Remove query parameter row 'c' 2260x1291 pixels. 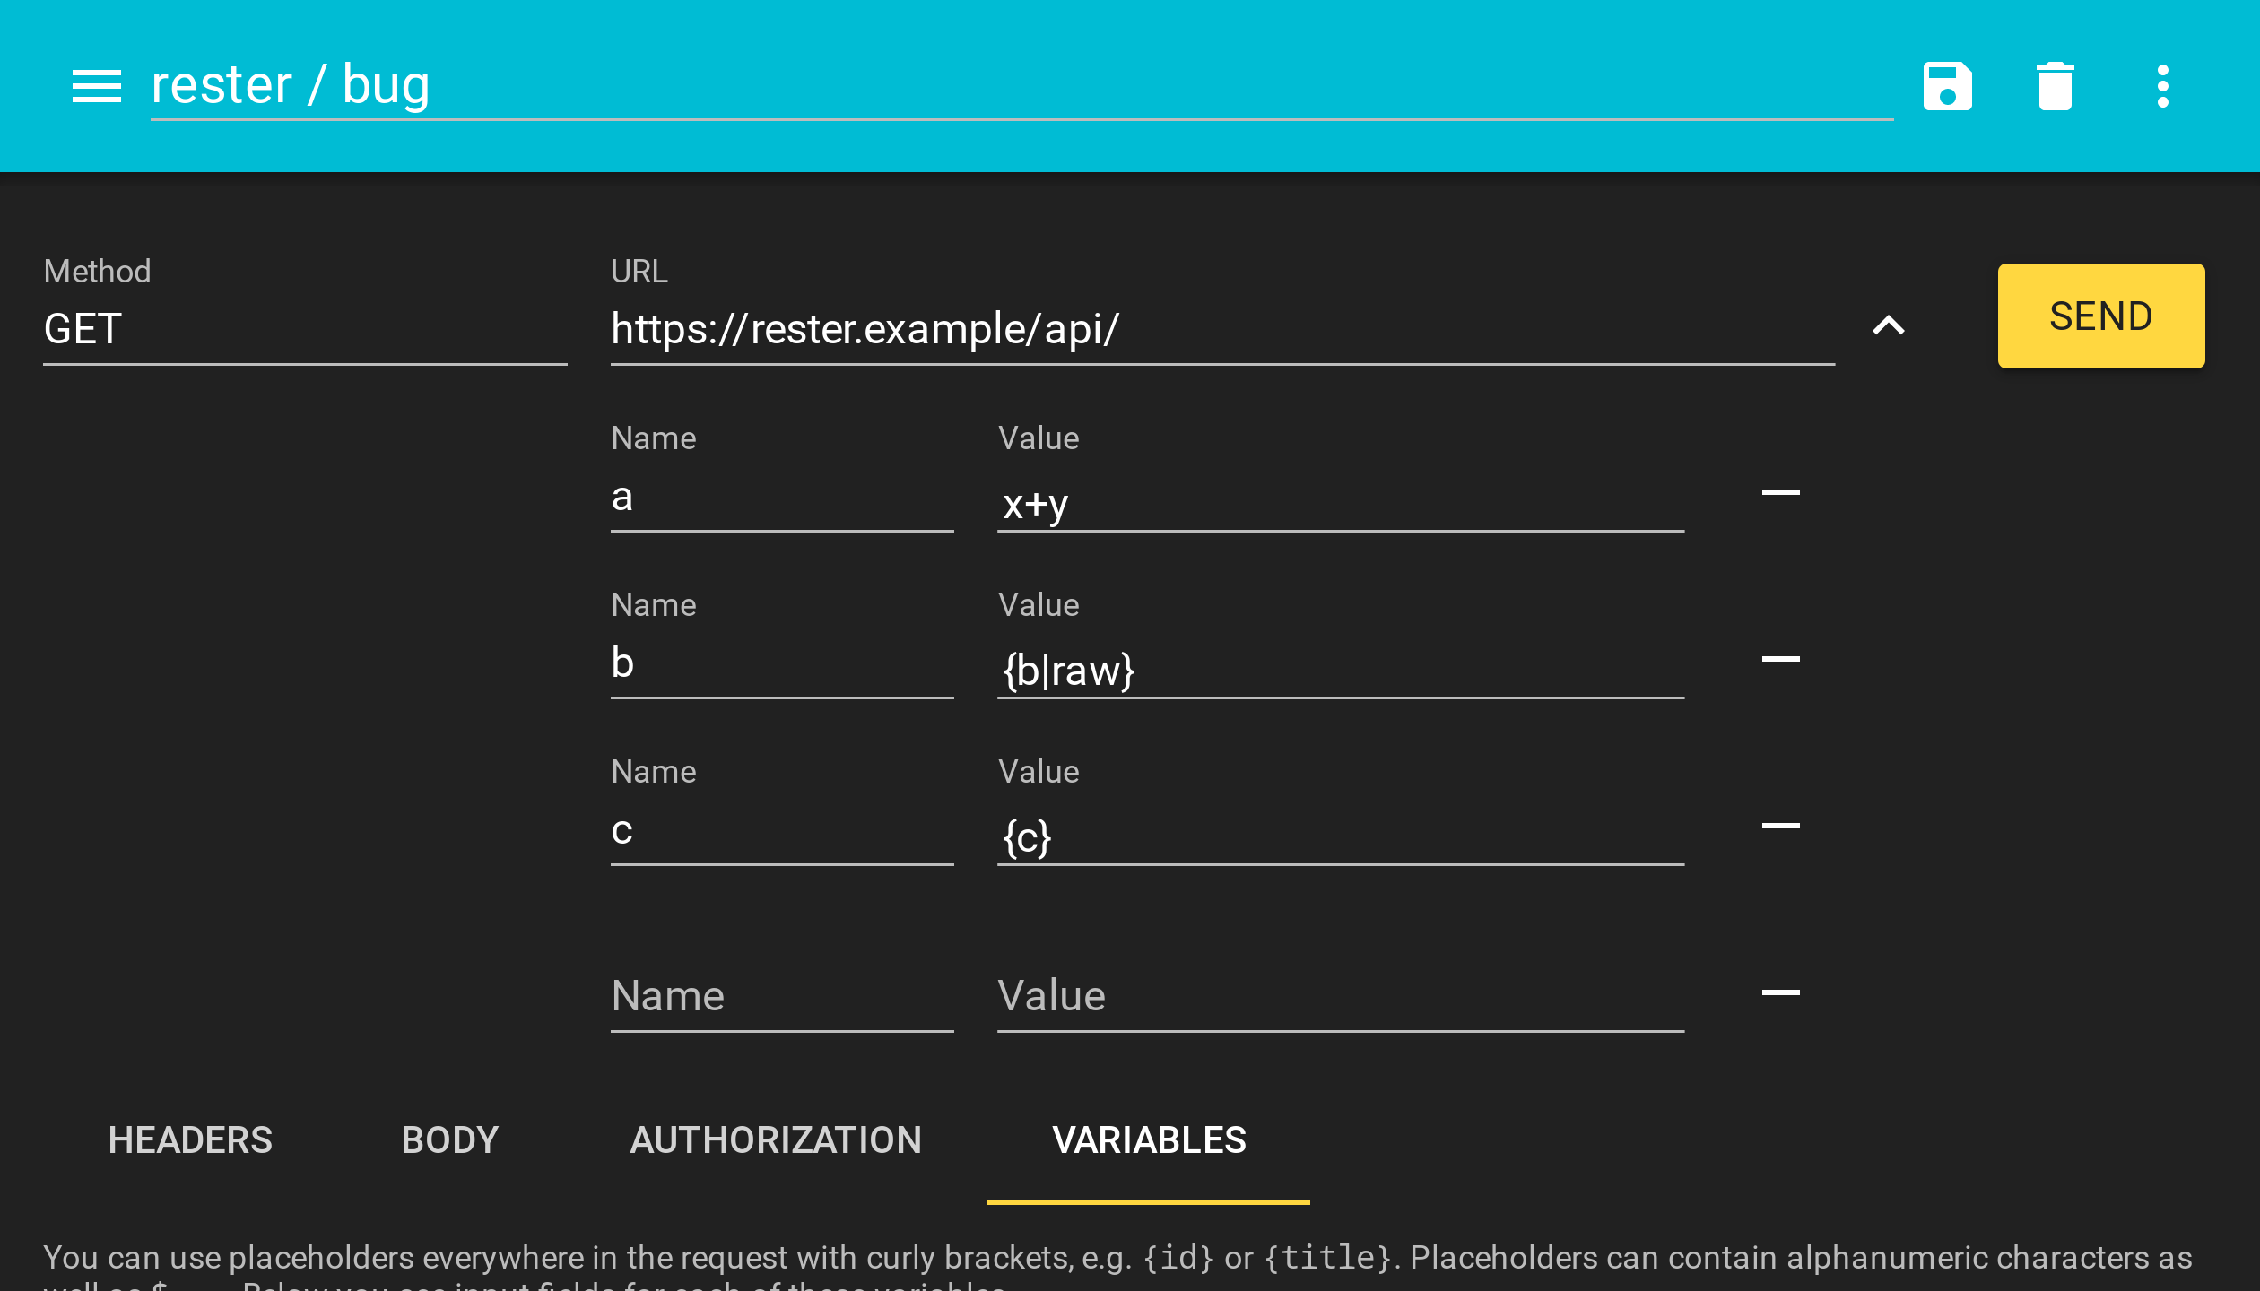tap(1780, 826)
